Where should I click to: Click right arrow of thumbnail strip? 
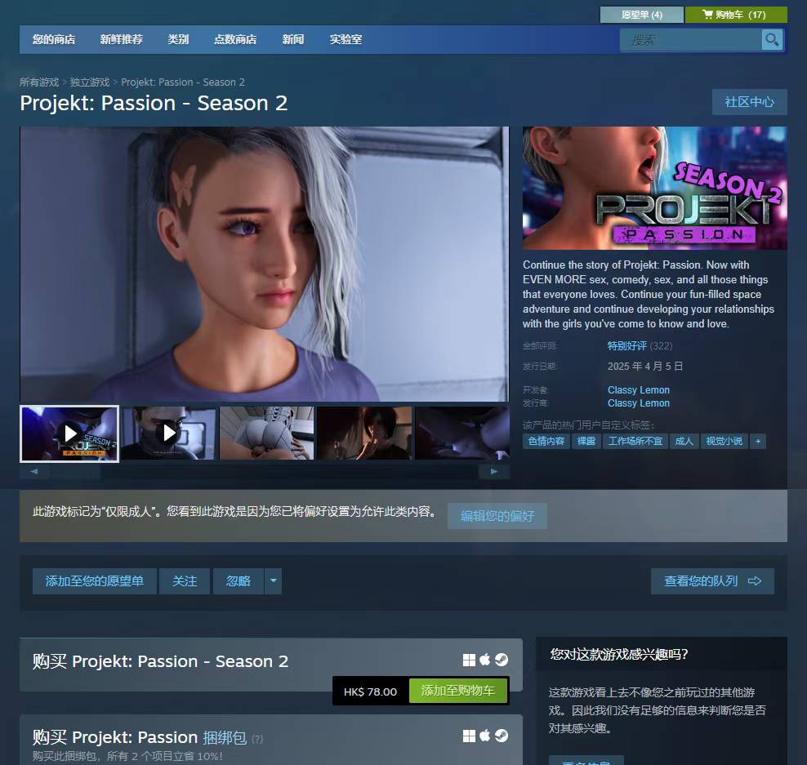[494, 471]
